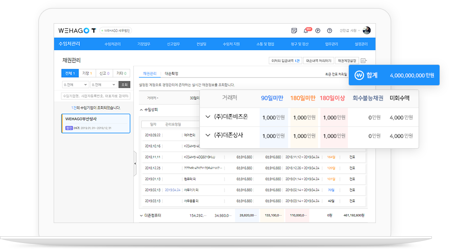Click the 42일 overdue value
Image resolution: width=449 pixels, height=250 pixels.
(331, 201)
